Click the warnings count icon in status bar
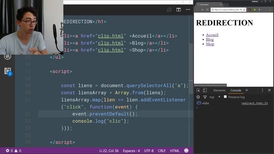The width and height of the screenshot is (274, 154). [16, 151]
